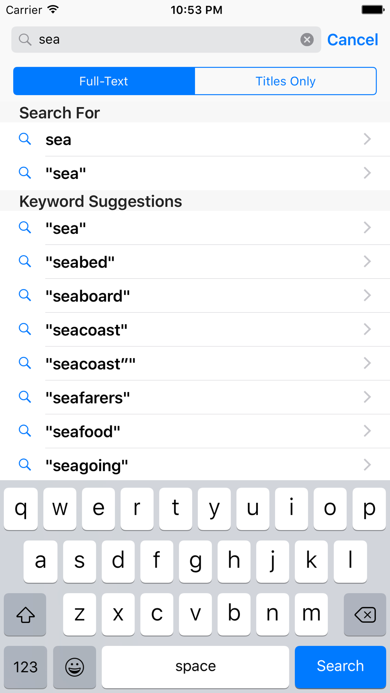The width and height of the screenshot is (390, 693).
Task: Tap the backspace delete key
Action: 365,615
